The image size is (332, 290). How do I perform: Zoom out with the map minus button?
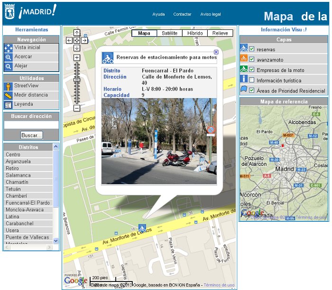point(77,109)
